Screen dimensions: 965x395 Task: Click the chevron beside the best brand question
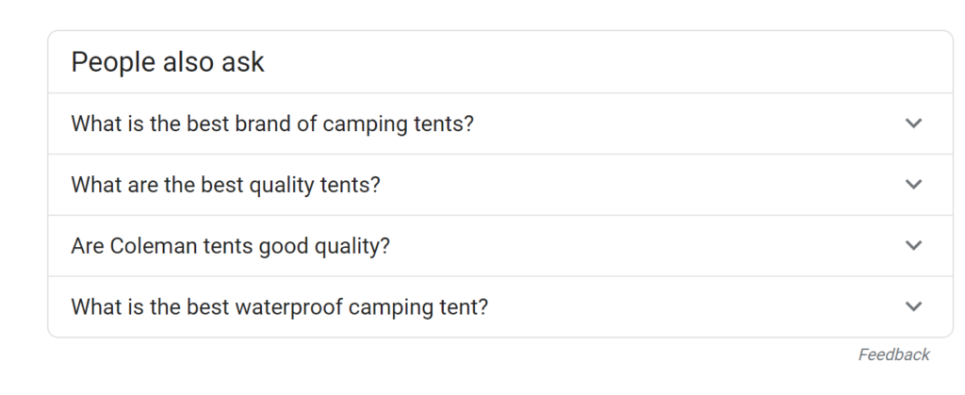(x=912, y=123)
